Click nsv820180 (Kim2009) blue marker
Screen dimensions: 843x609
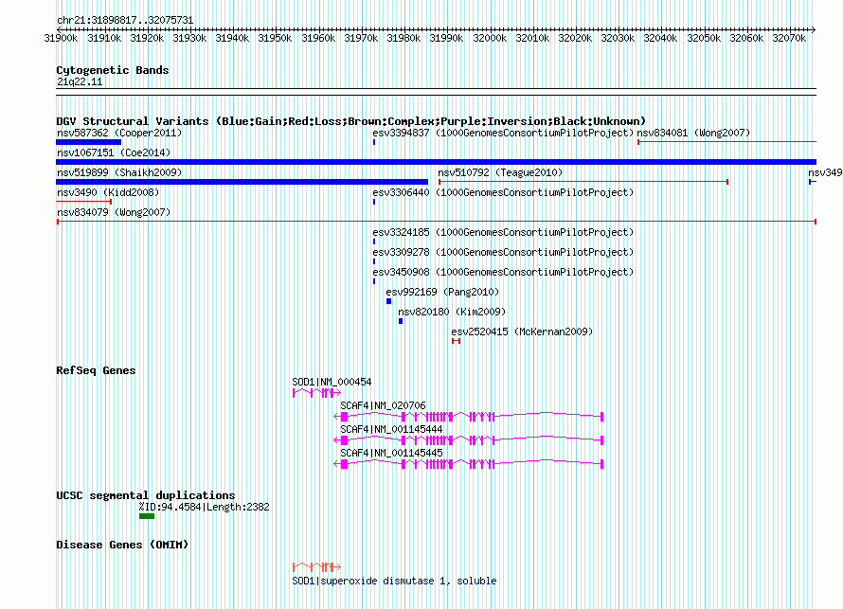(x=401, y=321)
